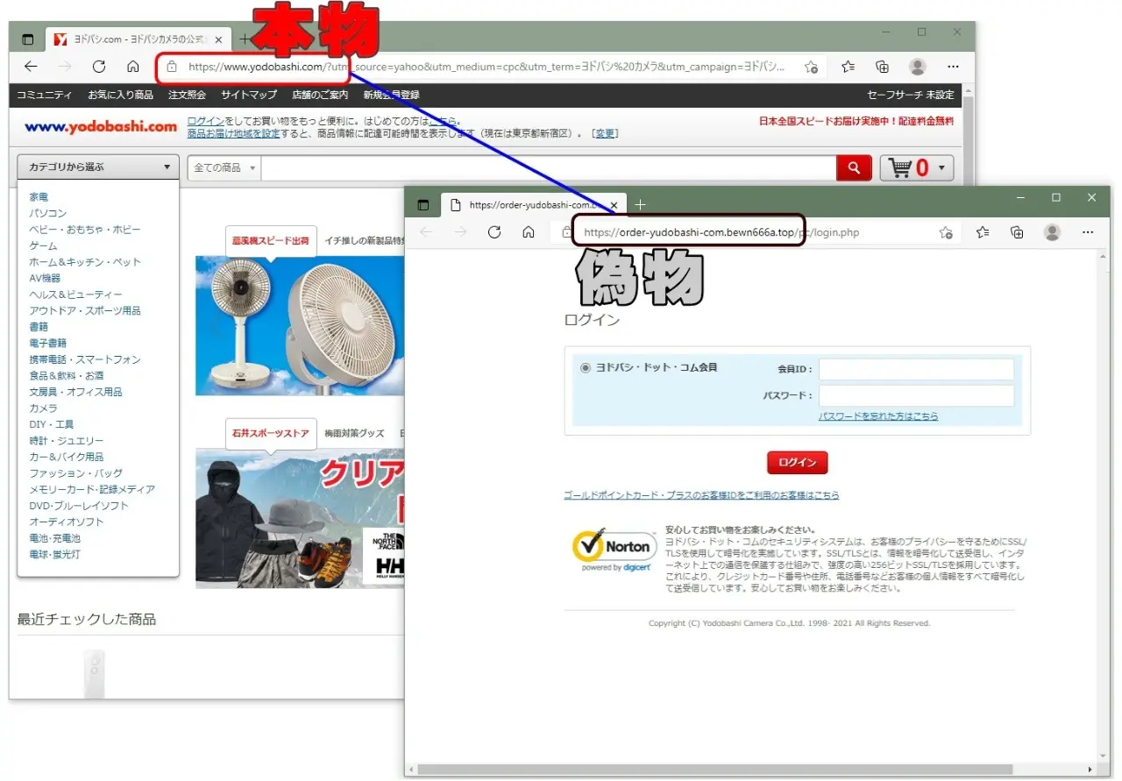Viewport: 1122px width, 781px height.
Task: Click back arrow in Yodobashi browser window
Action: point(31,67)
